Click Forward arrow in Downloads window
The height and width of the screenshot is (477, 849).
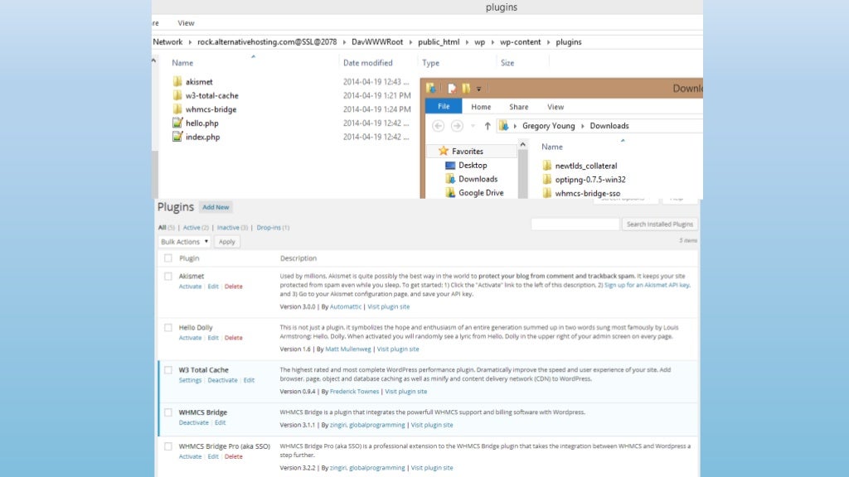click(x=457, y=126)
